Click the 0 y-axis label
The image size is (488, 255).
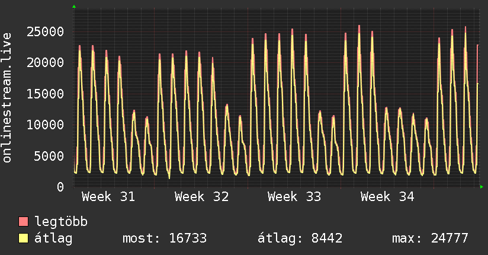60,187
